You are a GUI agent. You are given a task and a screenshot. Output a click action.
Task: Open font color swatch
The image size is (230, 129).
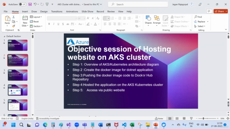tap(95, 24)
